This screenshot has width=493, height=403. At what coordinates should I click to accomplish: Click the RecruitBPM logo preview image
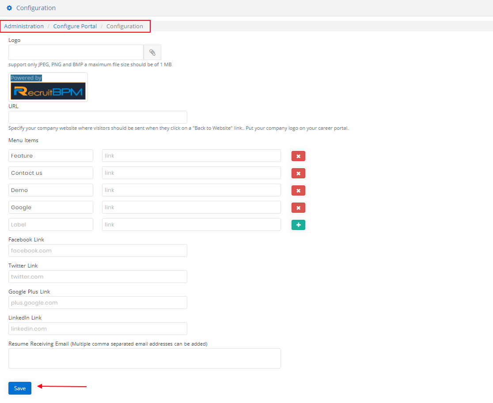click(48, 87)
